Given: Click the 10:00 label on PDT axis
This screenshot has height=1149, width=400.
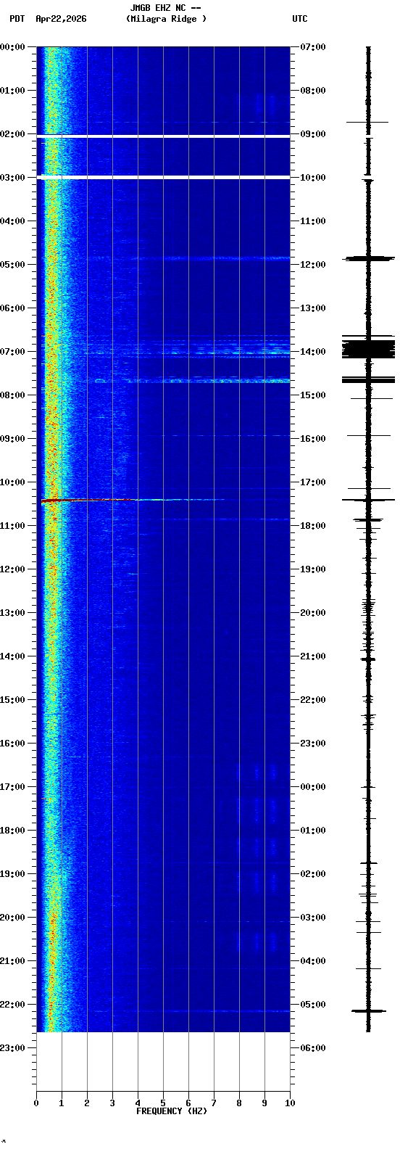Looking at the screenshot, I should tap(12, 482).
